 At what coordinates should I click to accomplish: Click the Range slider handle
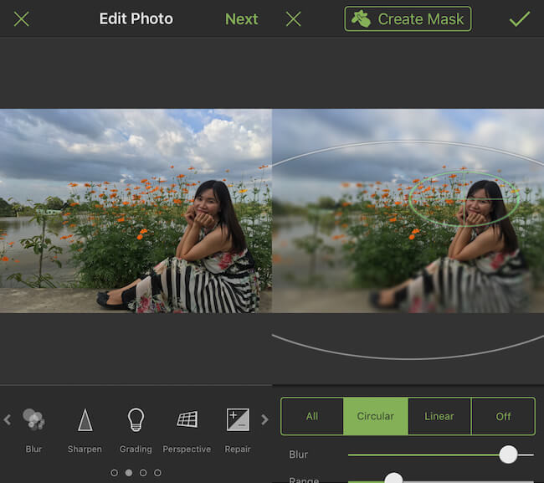(x=394, y=479)
